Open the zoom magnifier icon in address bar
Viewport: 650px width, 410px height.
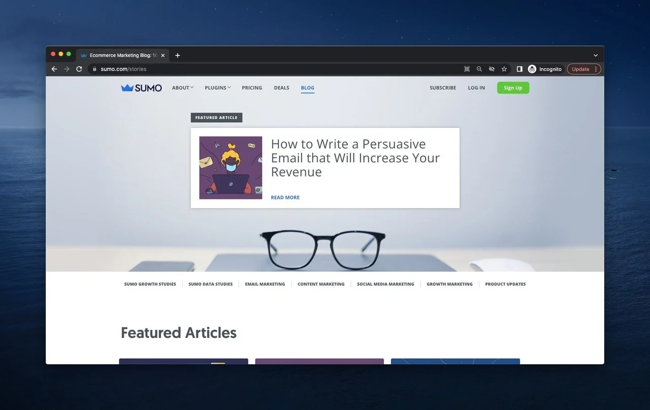coord(479,69)
